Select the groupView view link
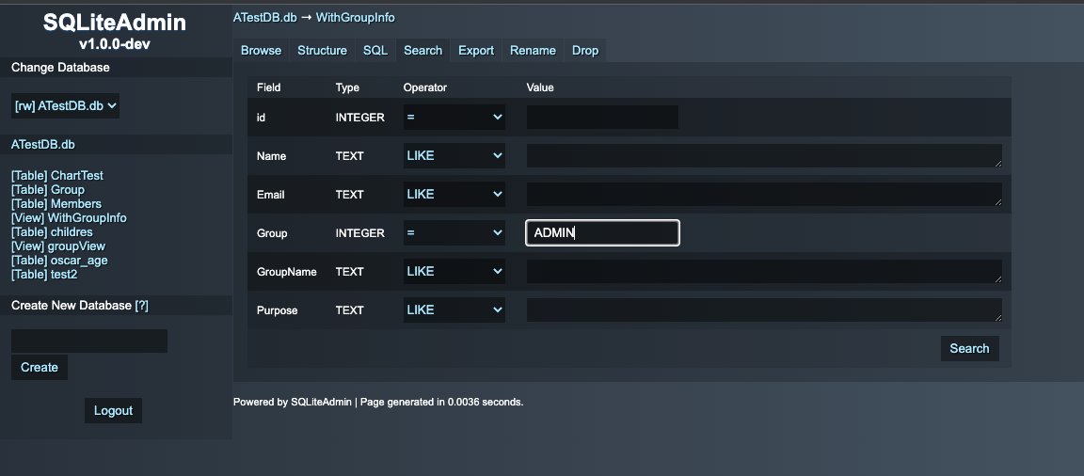 click(x=58, y=246)
